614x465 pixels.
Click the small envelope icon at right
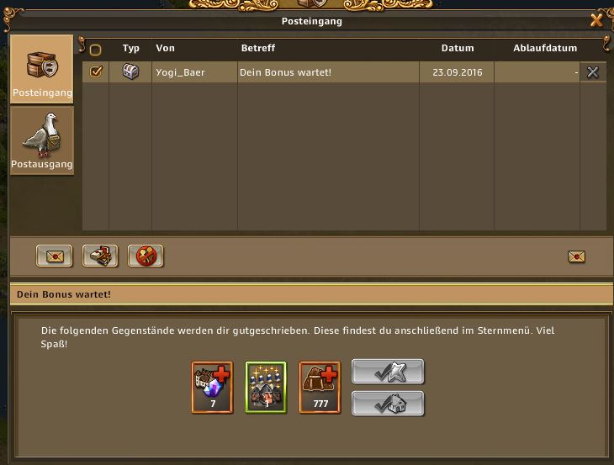point(576,256)
